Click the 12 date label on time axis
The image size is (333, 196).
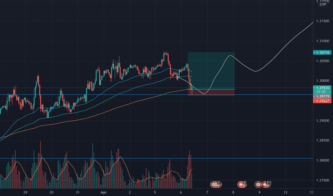[285, 192]
